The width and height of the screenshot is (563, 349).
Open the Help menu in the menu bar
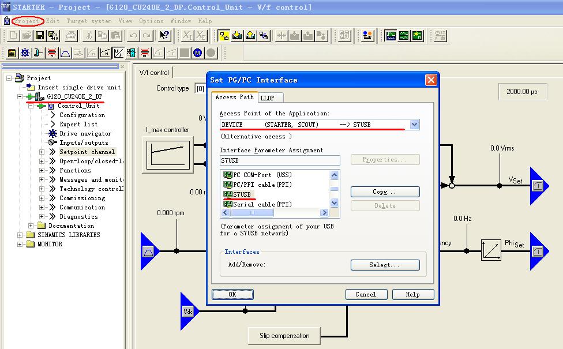[205, 21]
